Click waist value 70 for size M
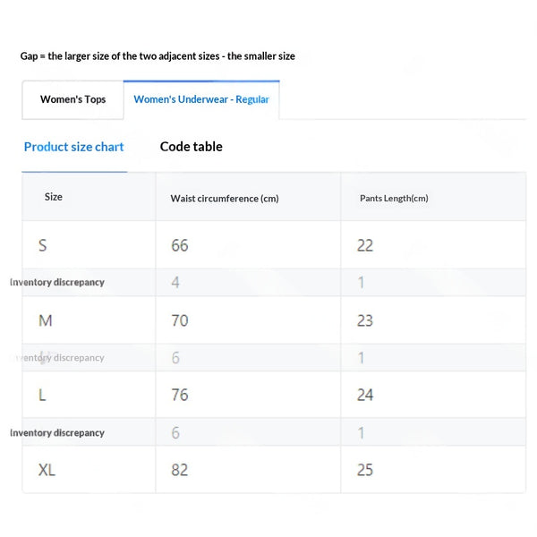 (x=180, y=321)
